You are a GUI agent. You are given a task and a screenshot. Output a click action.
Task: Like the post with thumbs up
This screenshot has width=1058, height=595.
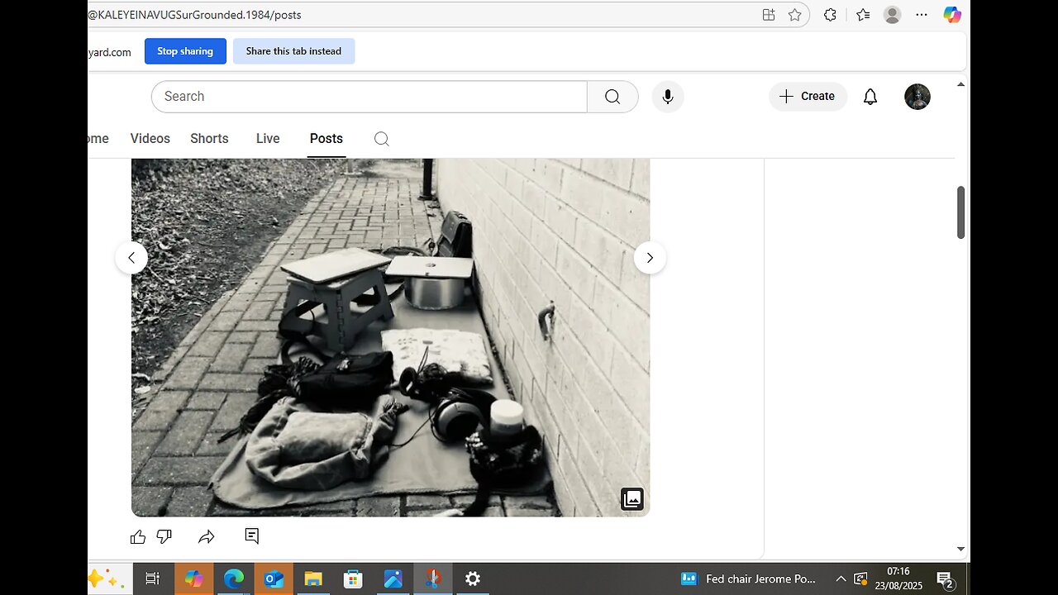138,537
